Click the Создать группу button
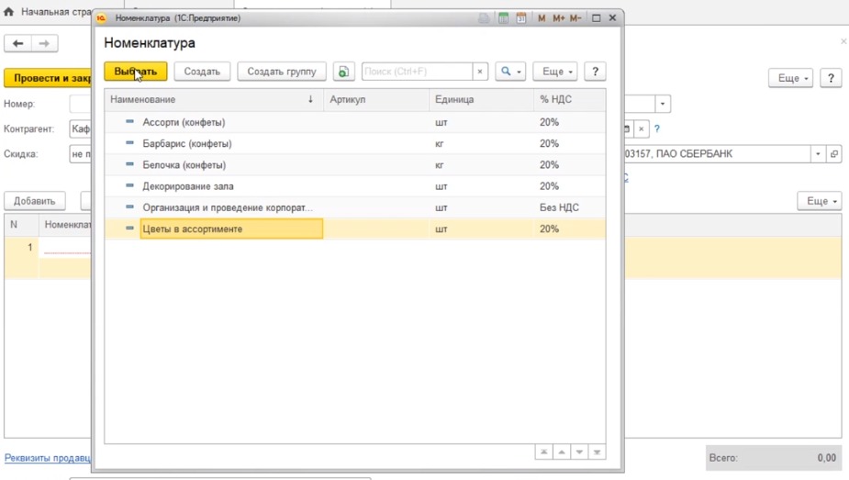Viewport: 849px width, 480px height. coord(281,72)
